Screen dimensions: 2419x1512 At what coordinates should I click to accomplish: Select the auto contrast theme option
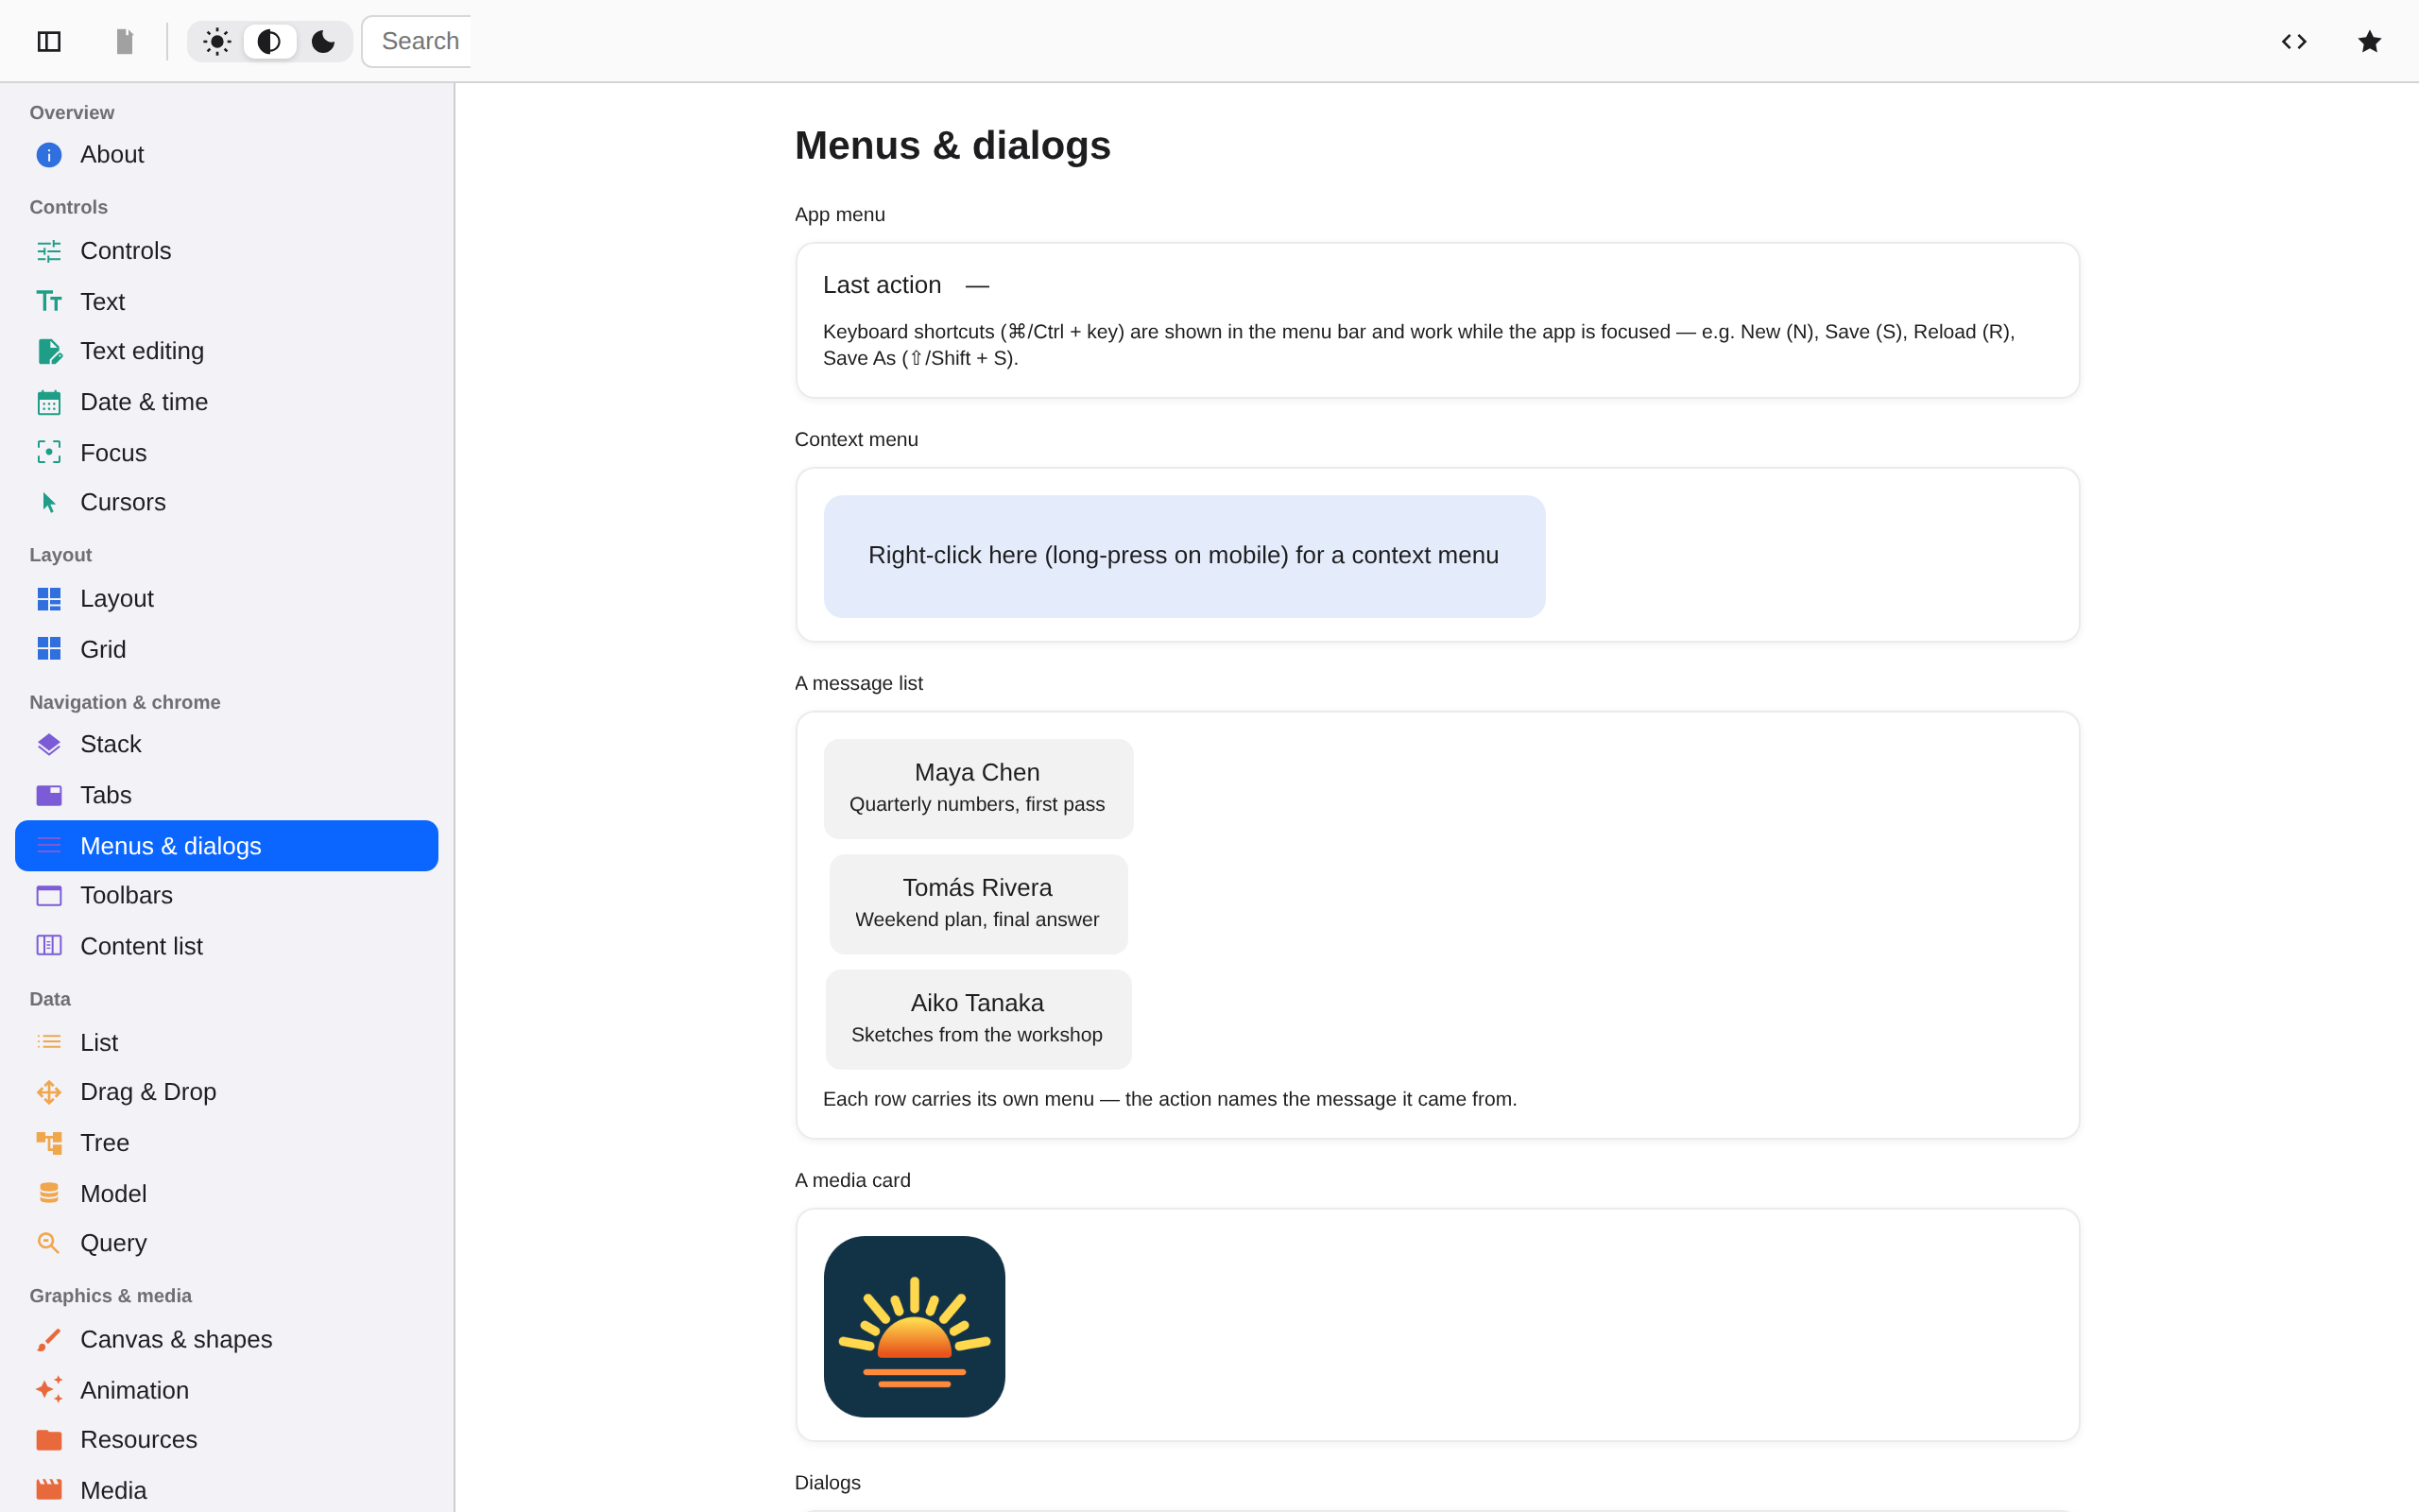(270, 41)
